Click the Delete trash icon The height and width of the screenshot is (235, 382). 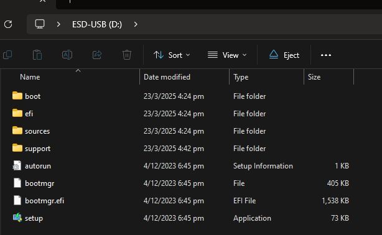click(127, 55)
